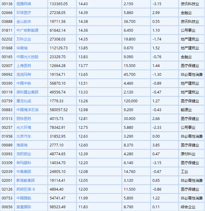
Task: Click the value 1779.33
Action: click(x=56, y=101)
